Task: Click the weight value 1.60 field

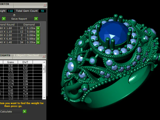Action: pyautogui.click(x=11, y=11)
